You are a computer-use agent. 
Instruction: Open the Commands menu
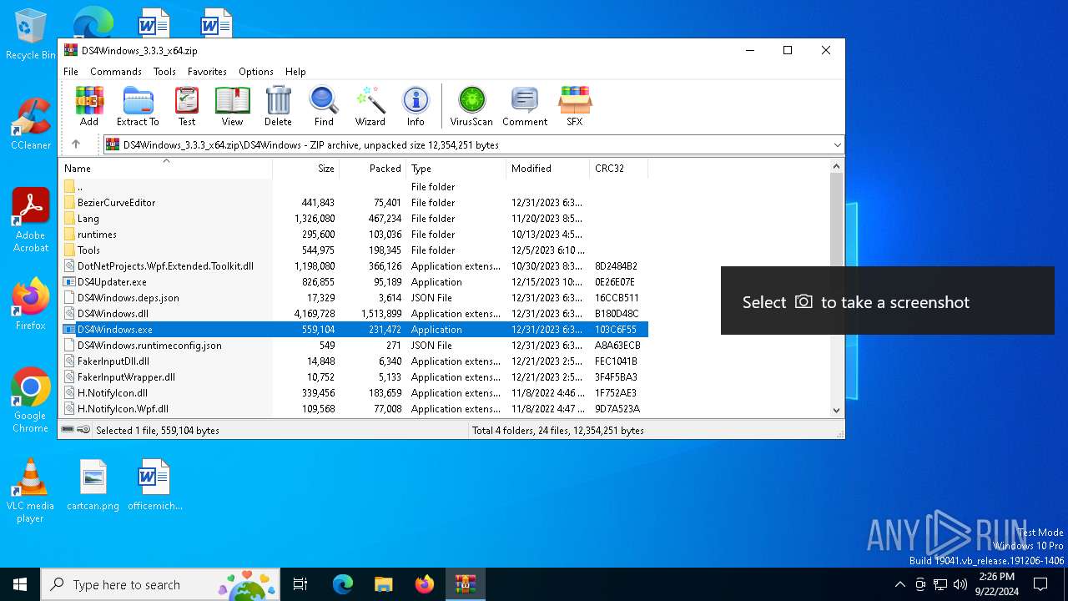pos(116,72)
